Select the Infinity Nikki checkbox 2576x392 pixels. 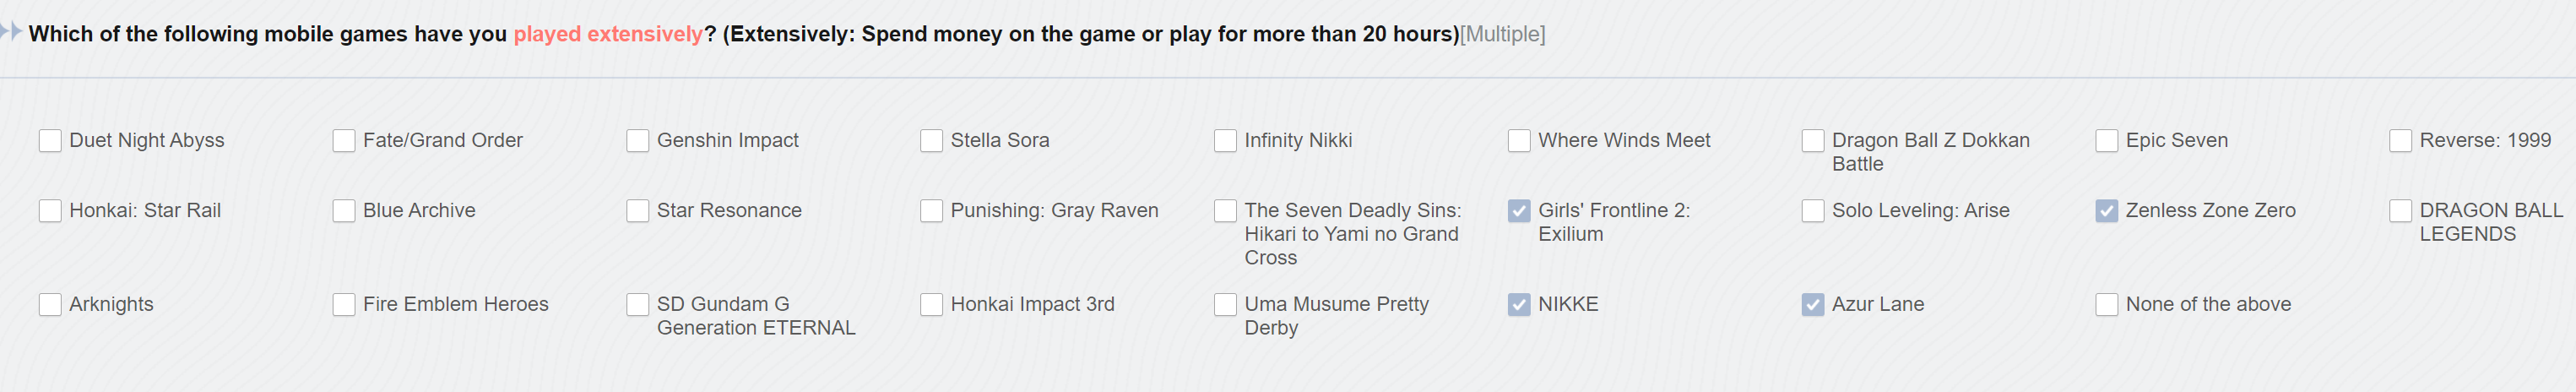pos(1226,141)
